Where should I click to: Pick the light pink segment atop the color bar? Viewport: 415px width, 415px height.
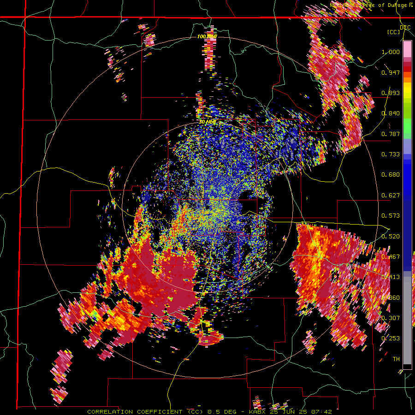pos(407,49)
